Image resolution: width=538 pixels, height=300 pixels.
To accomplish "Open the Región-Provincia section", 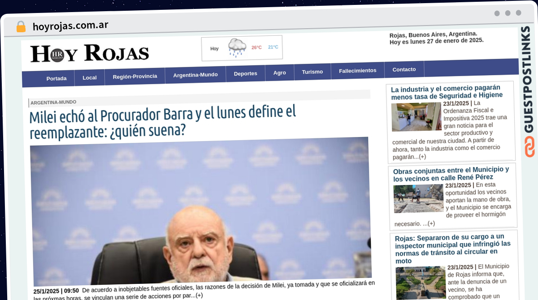I will tap(135, 77).
